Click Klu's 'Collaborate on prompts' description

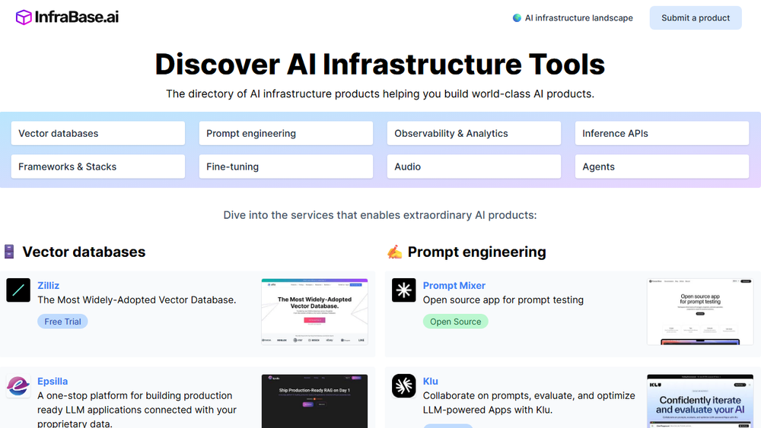click(529, 403)
